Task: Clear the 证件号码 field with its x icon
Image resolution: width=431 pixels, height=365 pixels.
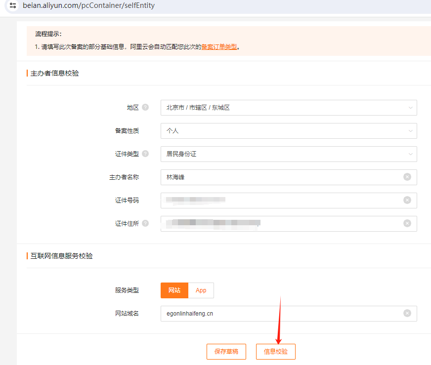Action: pos(407,200)
